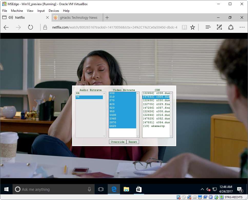Screen dimensions: 248x200
Task: Mute the Netflix tab audio icon
Action: tap(11, 17)
